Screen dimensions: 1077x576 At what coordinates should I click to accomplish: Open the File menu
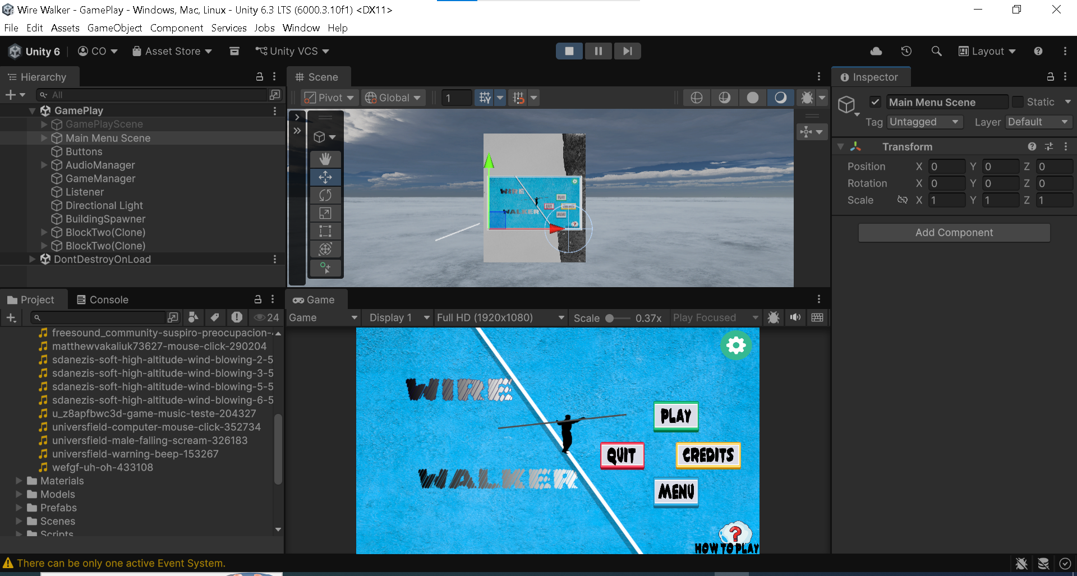[11, 28]
